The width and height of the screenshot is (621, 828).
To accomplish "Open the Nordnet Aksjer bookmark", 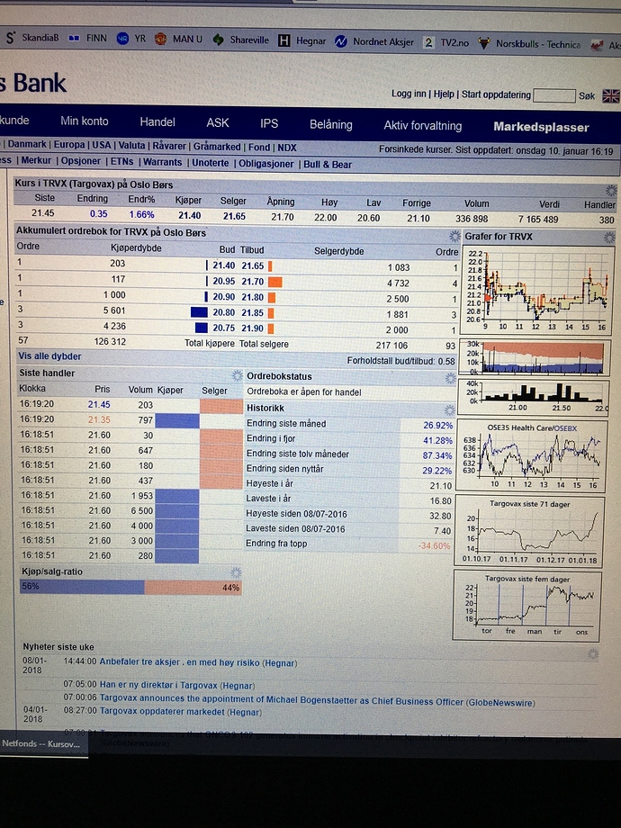I will [x=374, y=41].
